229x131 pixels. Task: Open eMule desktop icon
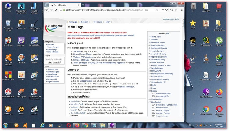206,59
